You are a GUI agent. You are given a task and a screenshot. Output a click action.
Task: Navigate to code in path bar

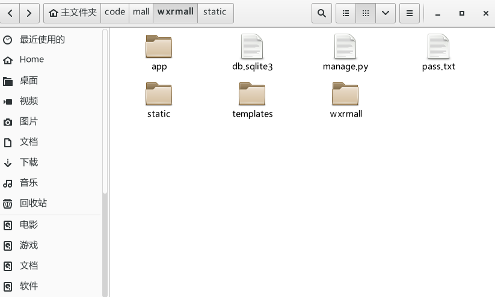(115, 13)
